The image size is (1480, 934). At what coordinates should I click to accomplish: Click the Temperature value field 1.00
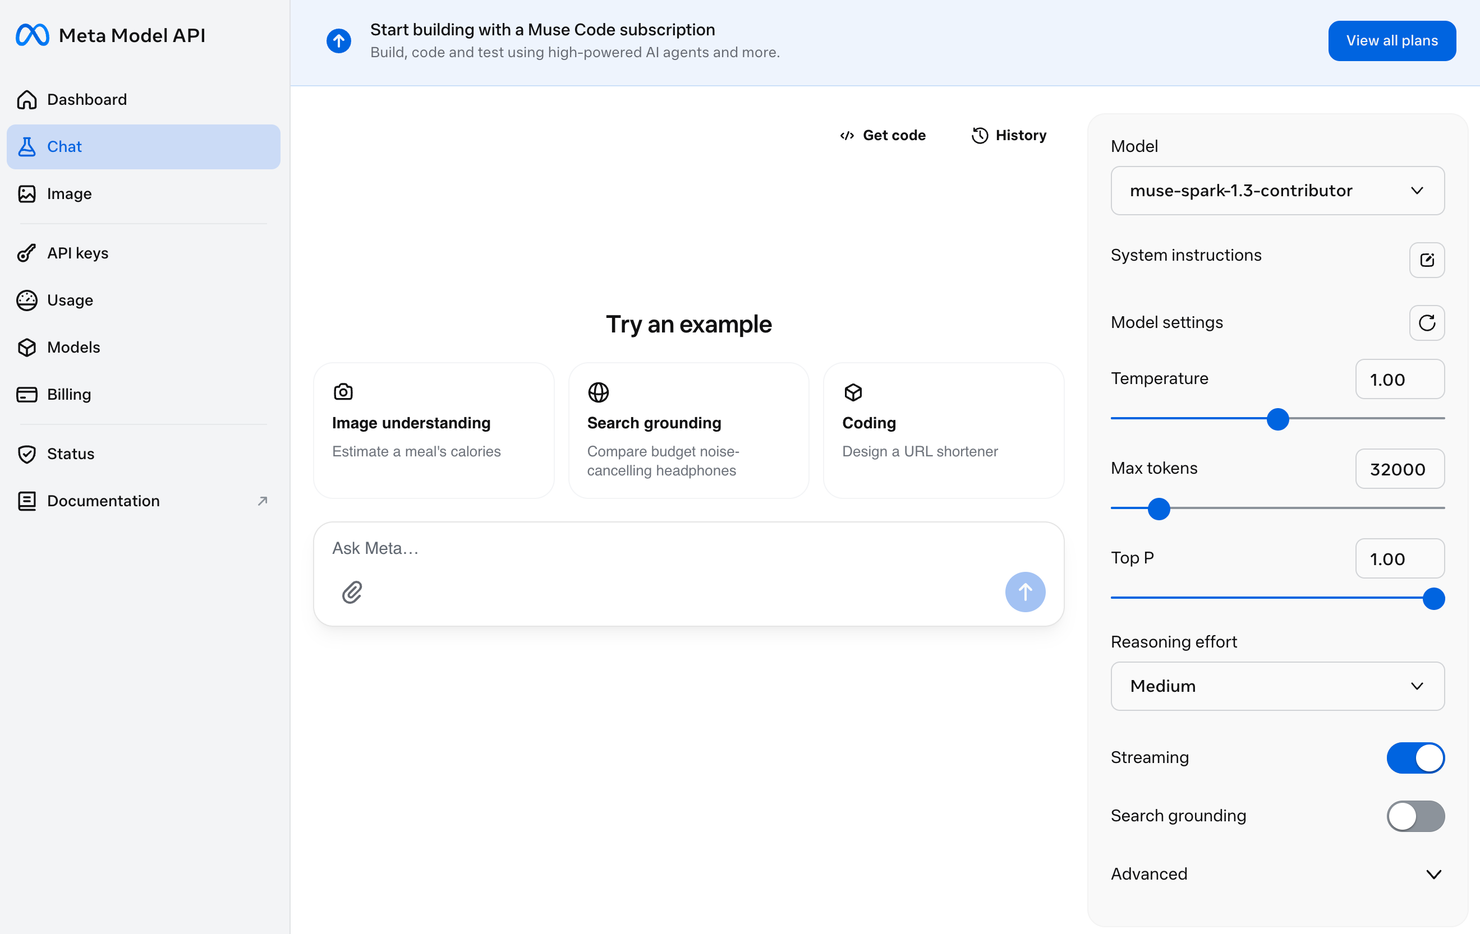(x=1399, y=380)
